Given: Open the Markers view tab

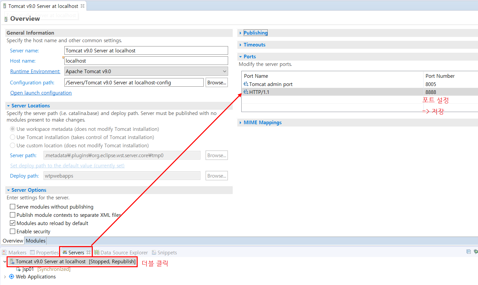Looking at the screenshot, I should tap(14, 252).
